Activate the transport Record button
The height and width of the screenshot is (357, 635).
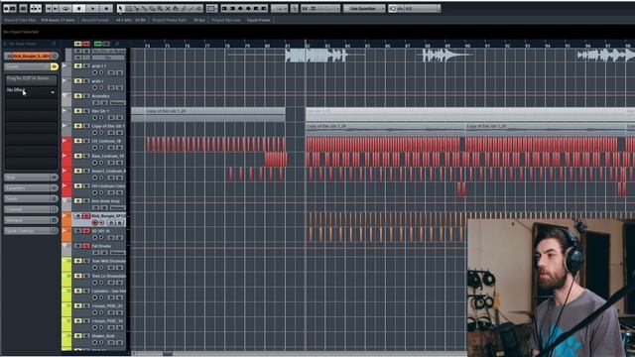pyautogui.click(x=106, y=8)
